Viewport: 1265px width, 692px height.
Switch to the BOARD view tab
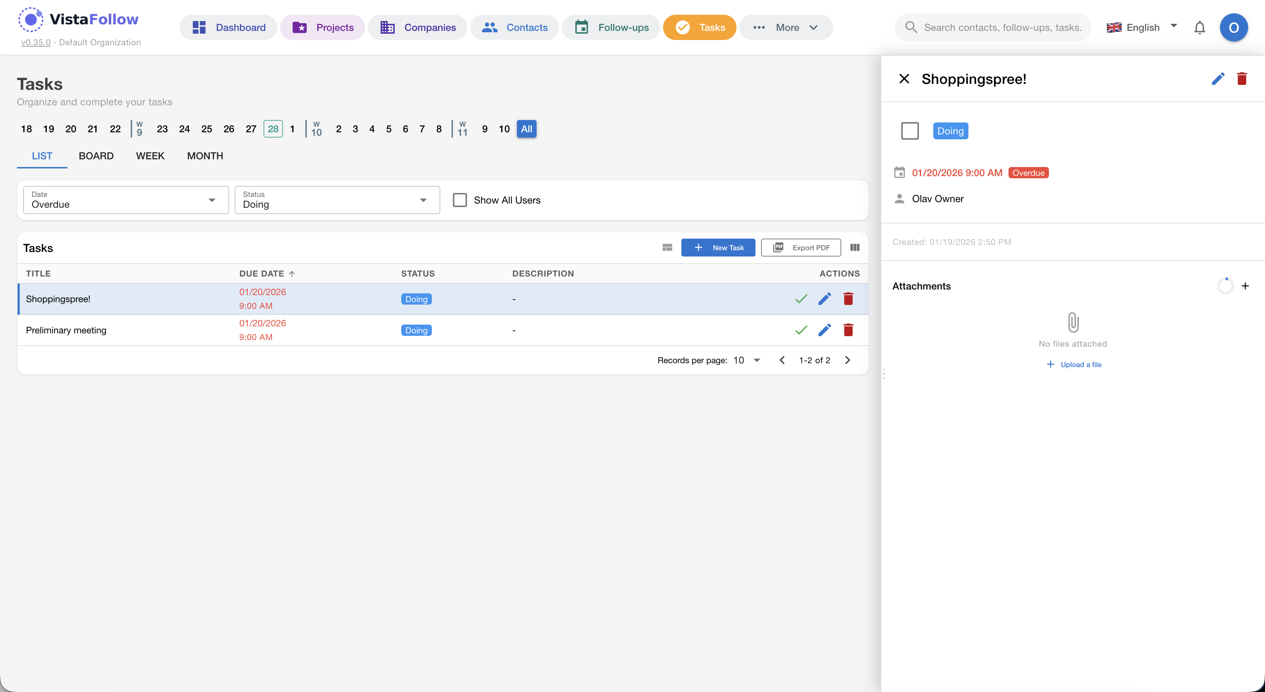click(x=96, y=156)
